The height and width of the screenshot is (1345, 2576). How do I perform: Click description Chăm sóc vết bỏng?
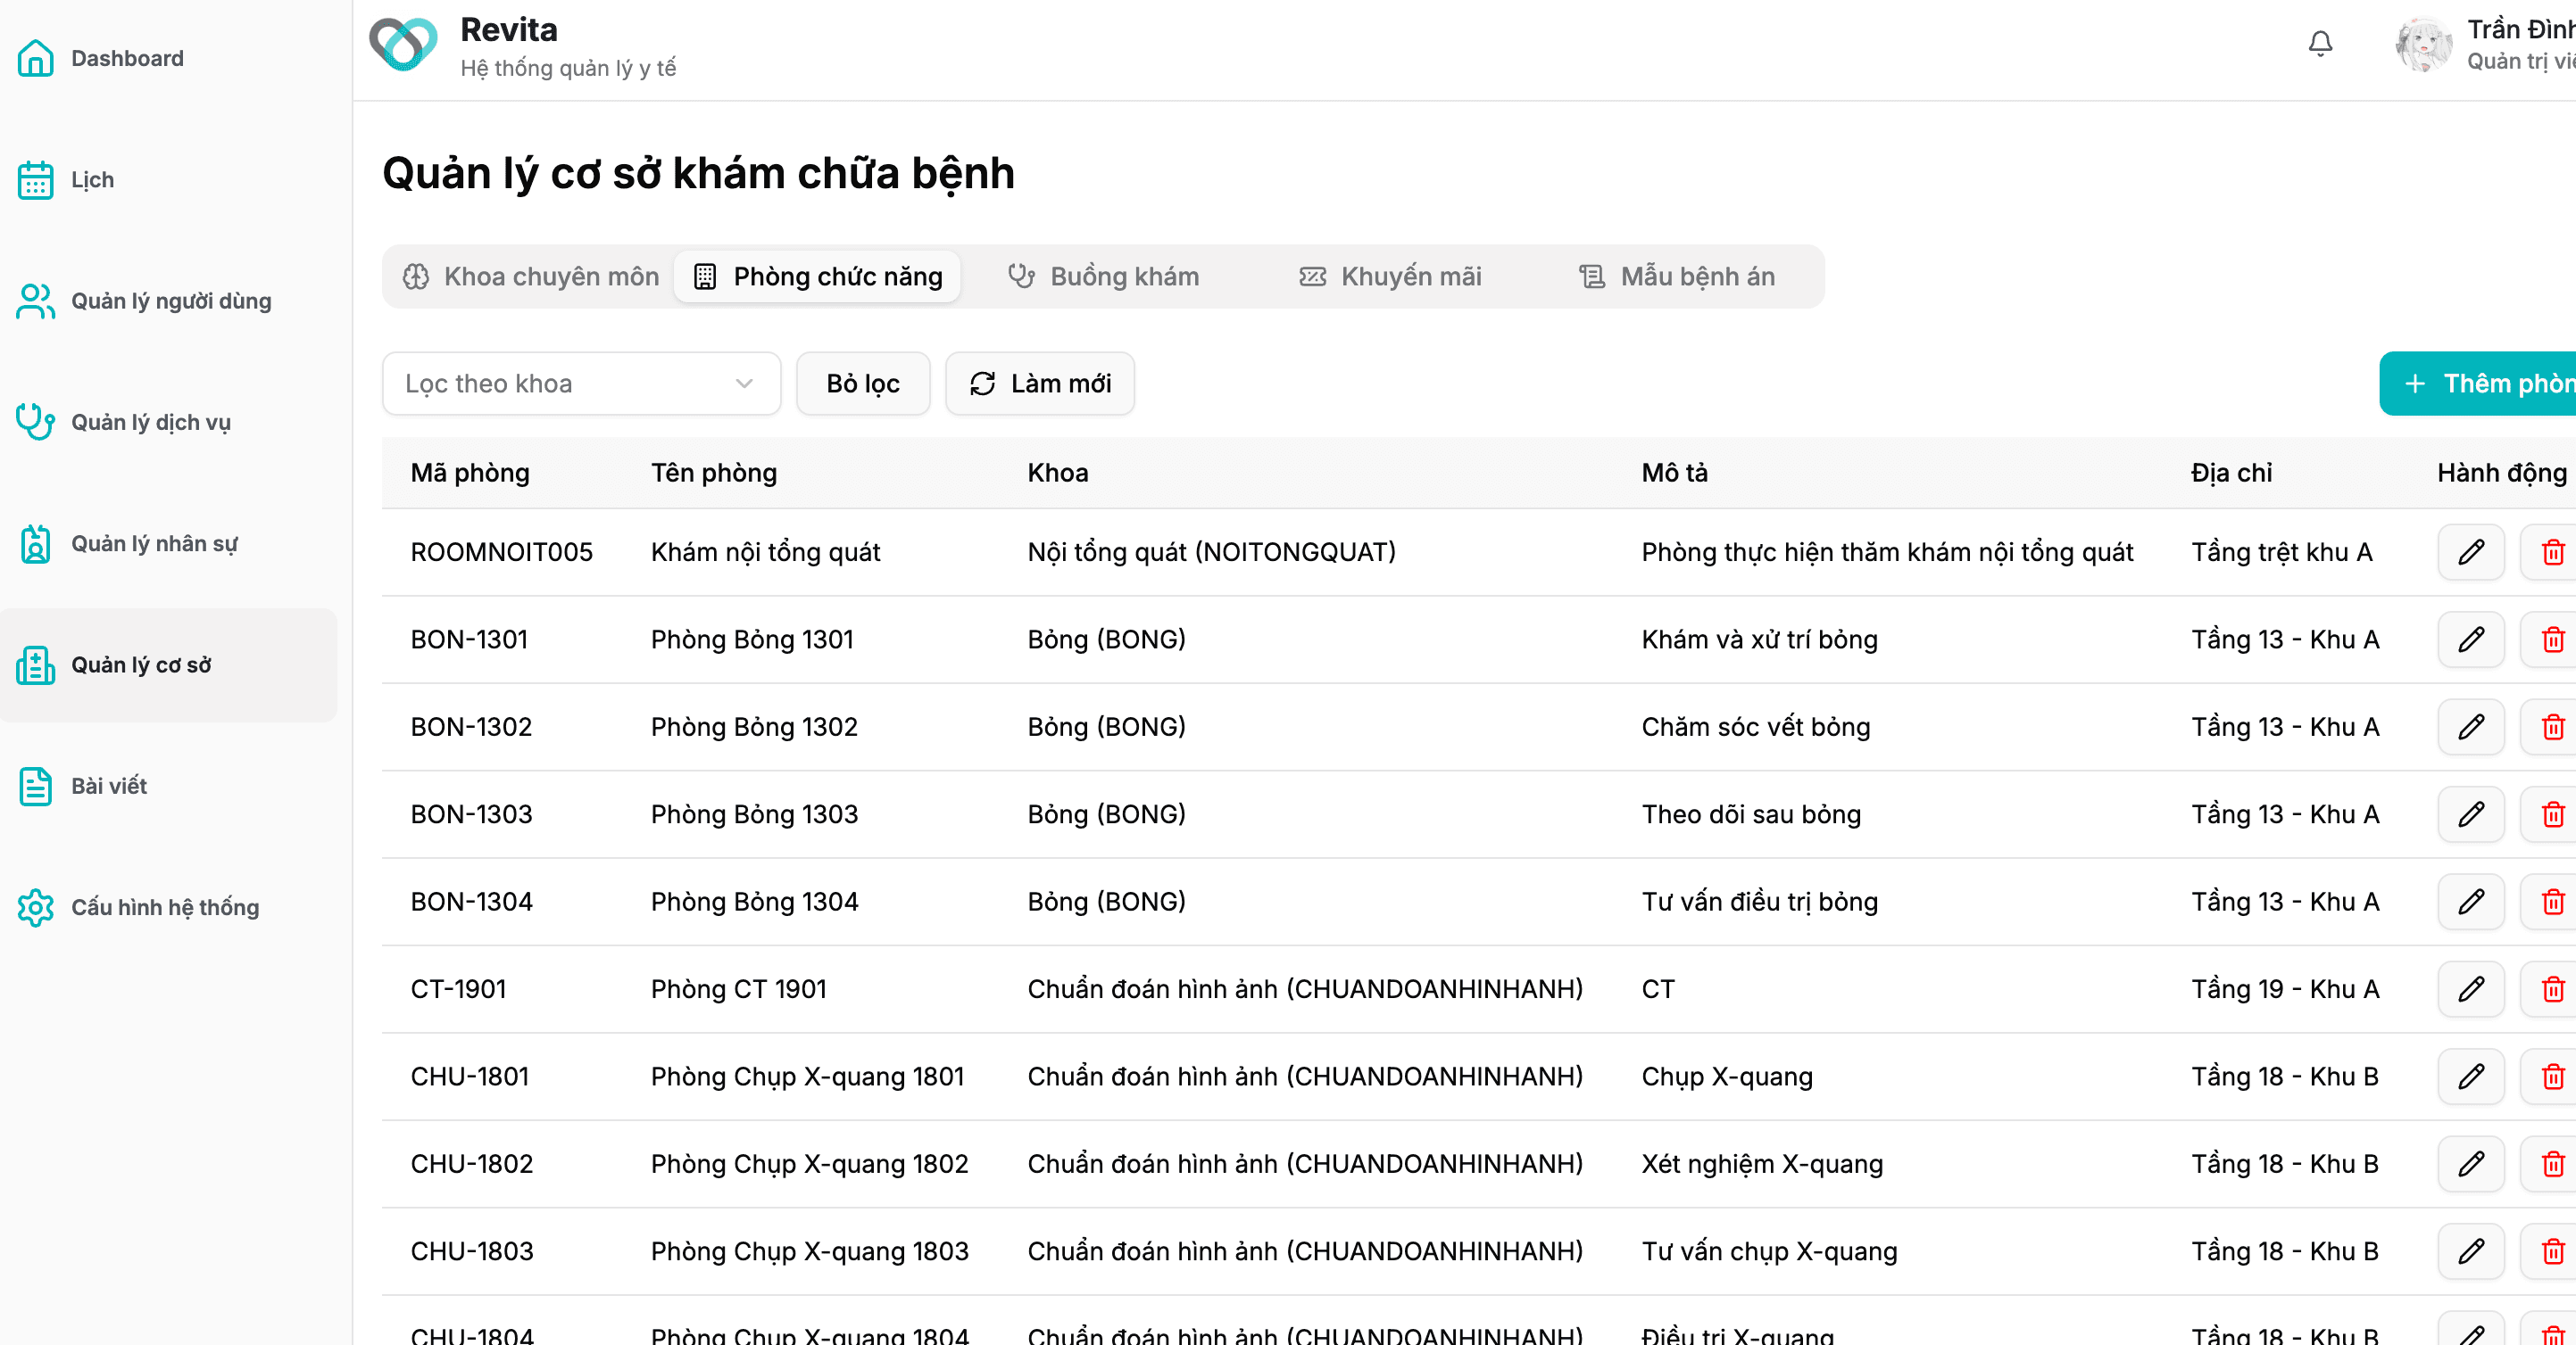tap(1756, 726)
